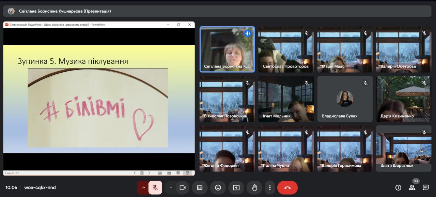Viewport: 436px width, 197px height.
Task: Show the participants people panel
Action: click(x=412, y=187)
